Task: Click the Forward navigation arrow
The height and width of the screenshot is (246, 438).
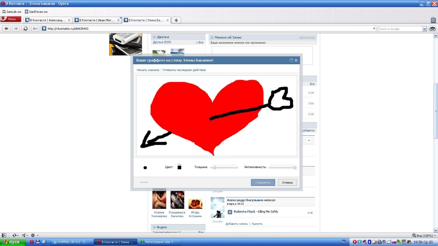Action: coord(16,29)
